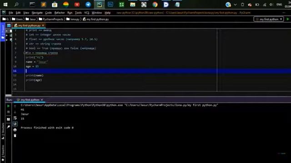Pin the Run tab with the pin icon
This screenshot has height=163, width=291.
[x=9, y=127]
